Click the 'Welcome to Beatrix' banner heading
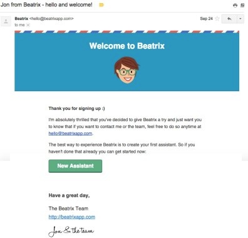Viewport: 248px width, 238px height. coord(127,46)
